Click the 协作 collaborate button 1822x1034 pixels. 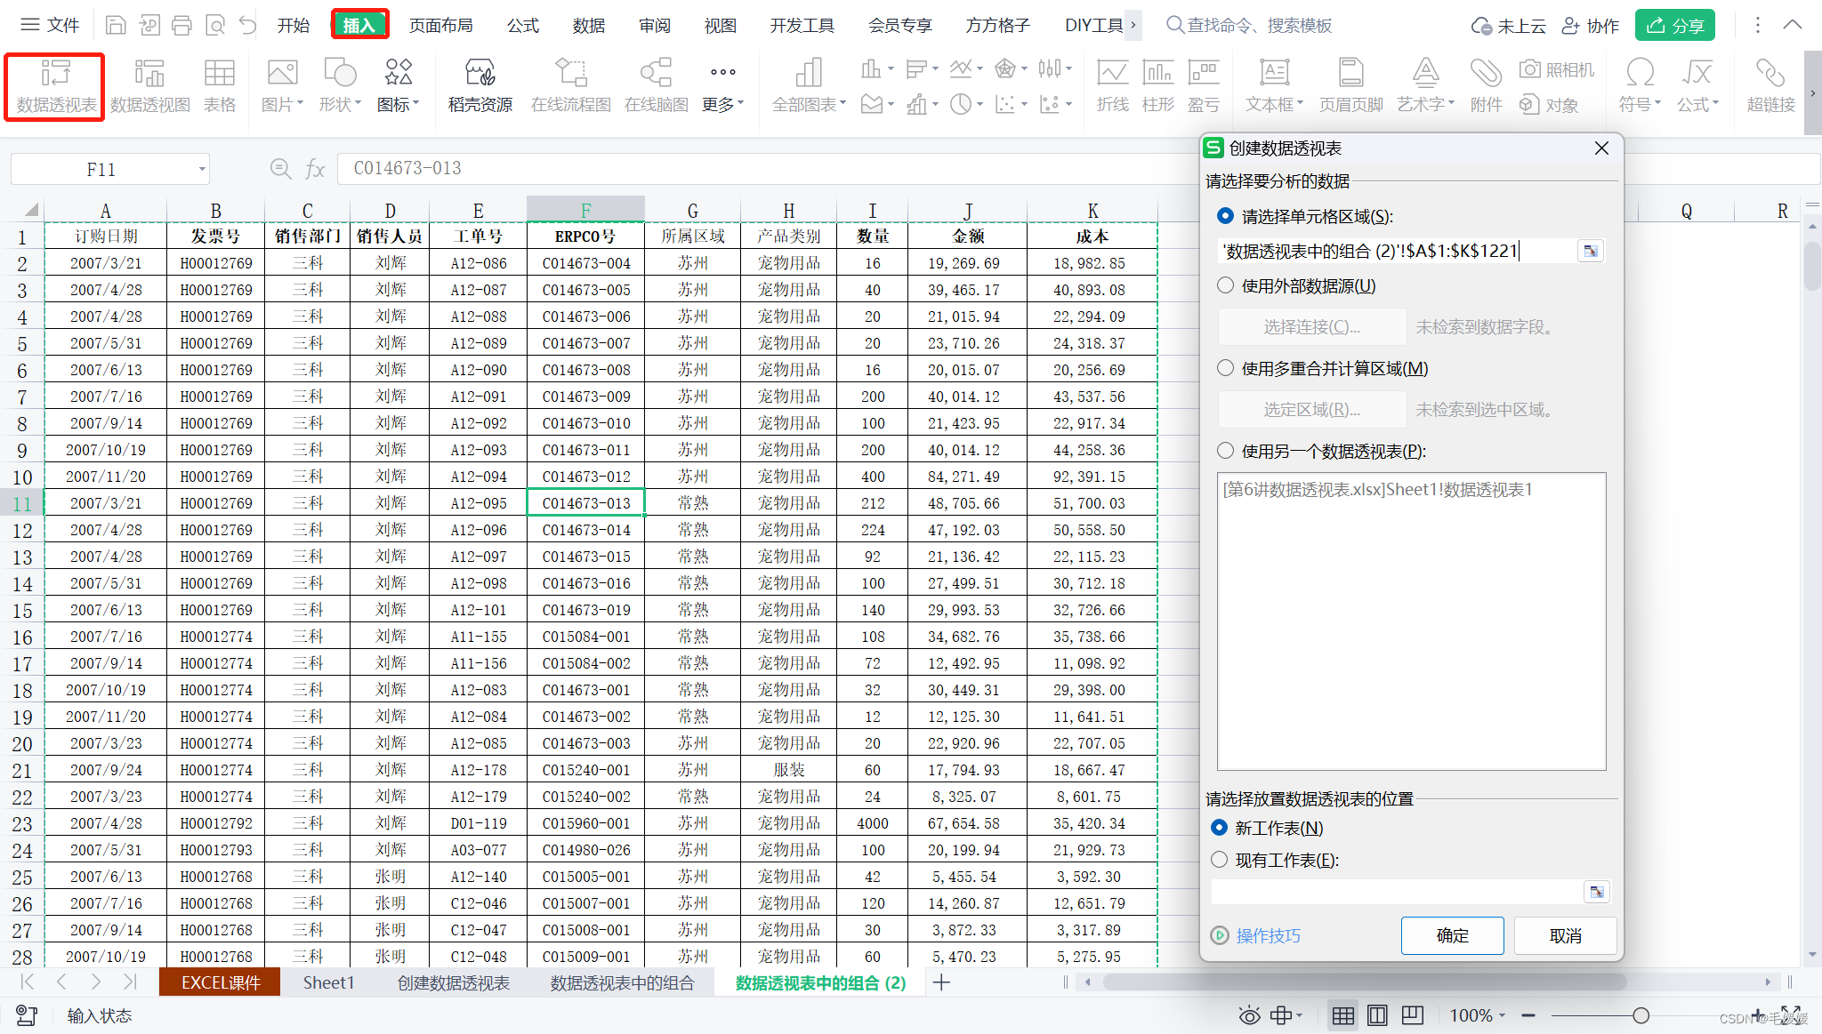pyautogui.click(x=1592, y=25)
